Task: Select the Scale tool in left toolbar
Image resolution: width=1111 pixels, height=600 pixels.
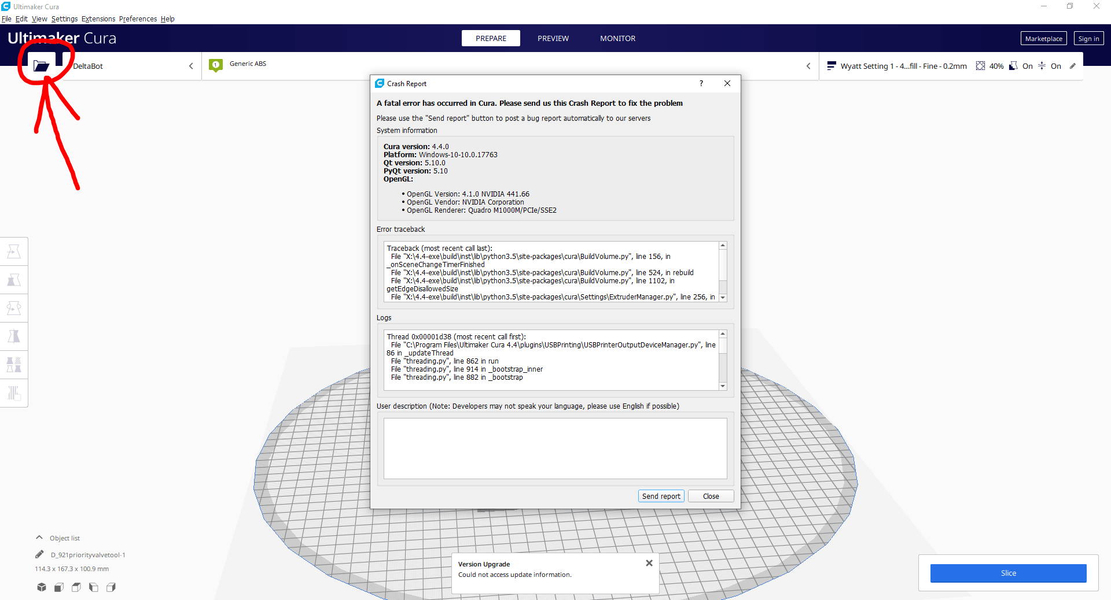Action: coord(14,280)
